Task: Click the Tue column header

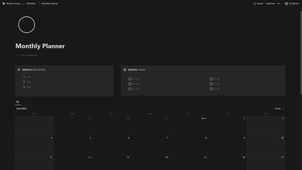Action: [111, 114]
